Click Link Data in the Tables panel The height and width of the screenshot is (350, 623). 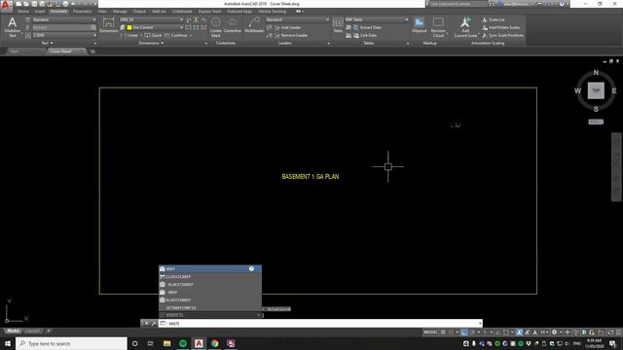click(365, 35)
